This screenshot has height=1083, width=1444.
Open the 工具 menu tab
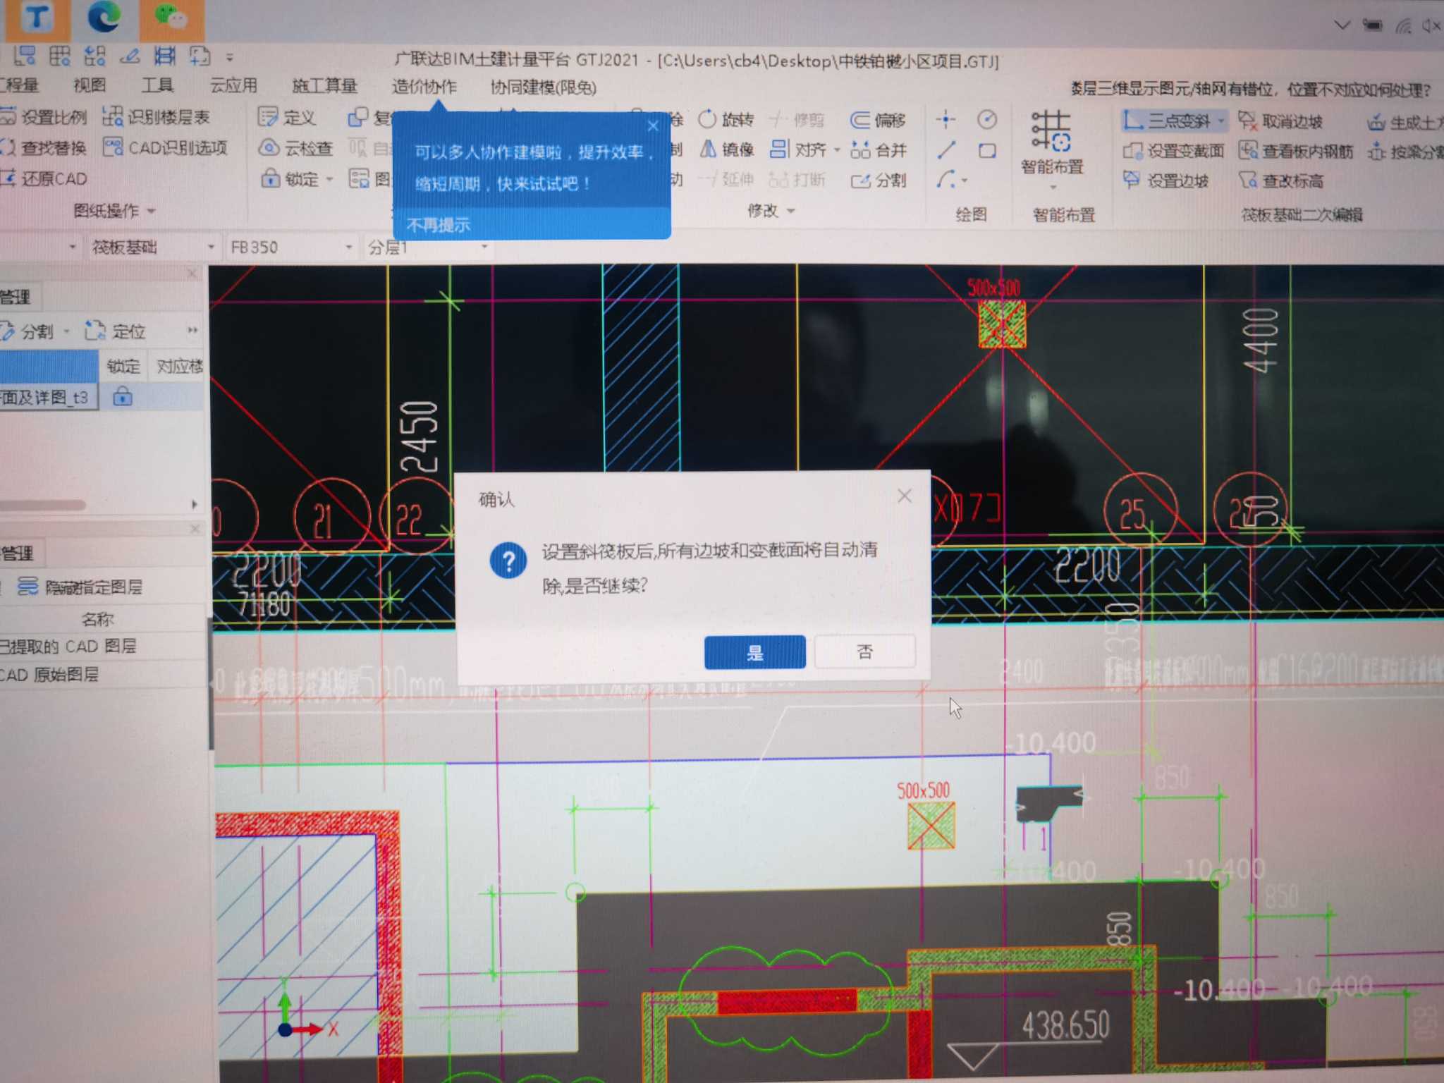(157, 85)
